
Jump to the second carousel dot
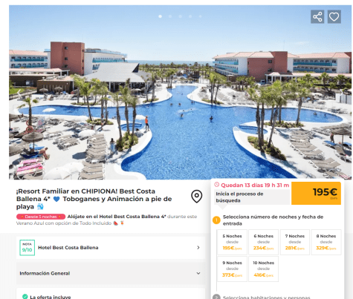(x=170, y=16)
